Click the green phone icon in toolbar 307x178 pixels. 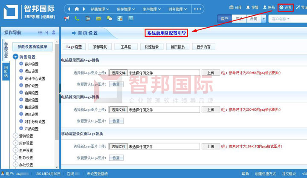tap(77, 19)
